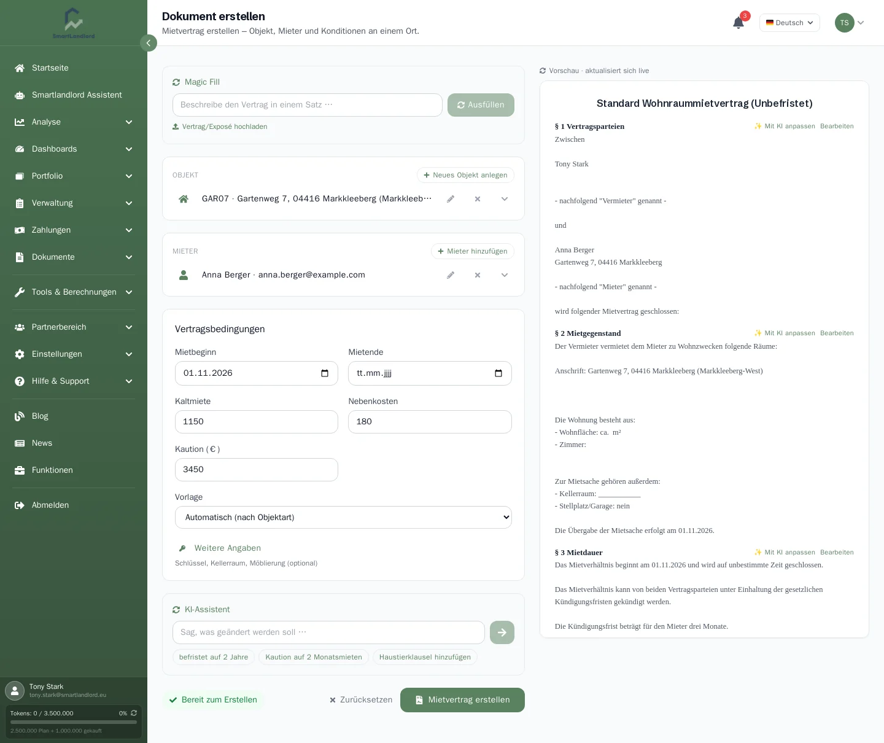Image resolution: width=884 pixels, height=743 pixels.
Task: Open Smartlandlord Assistent
Action: click(74, 95)
